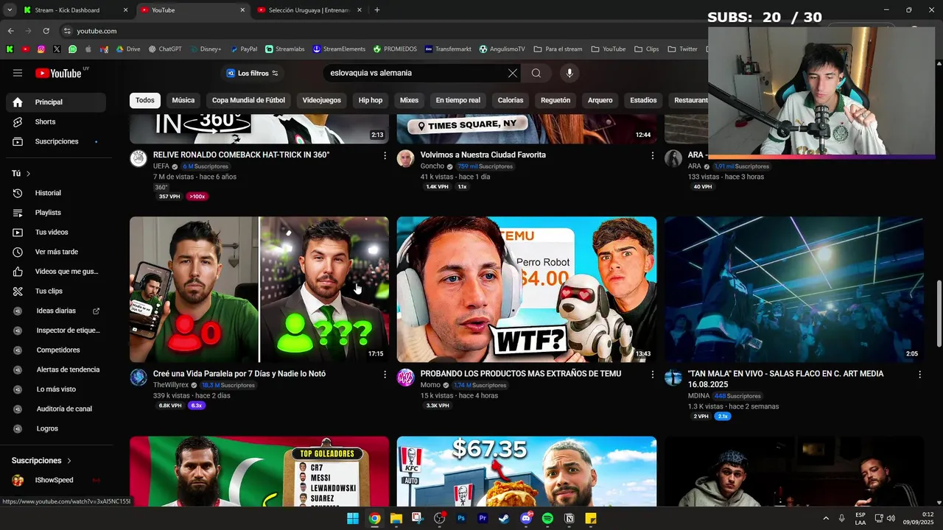Open the Creé una Vida Paralela video thumbnail

259,289
